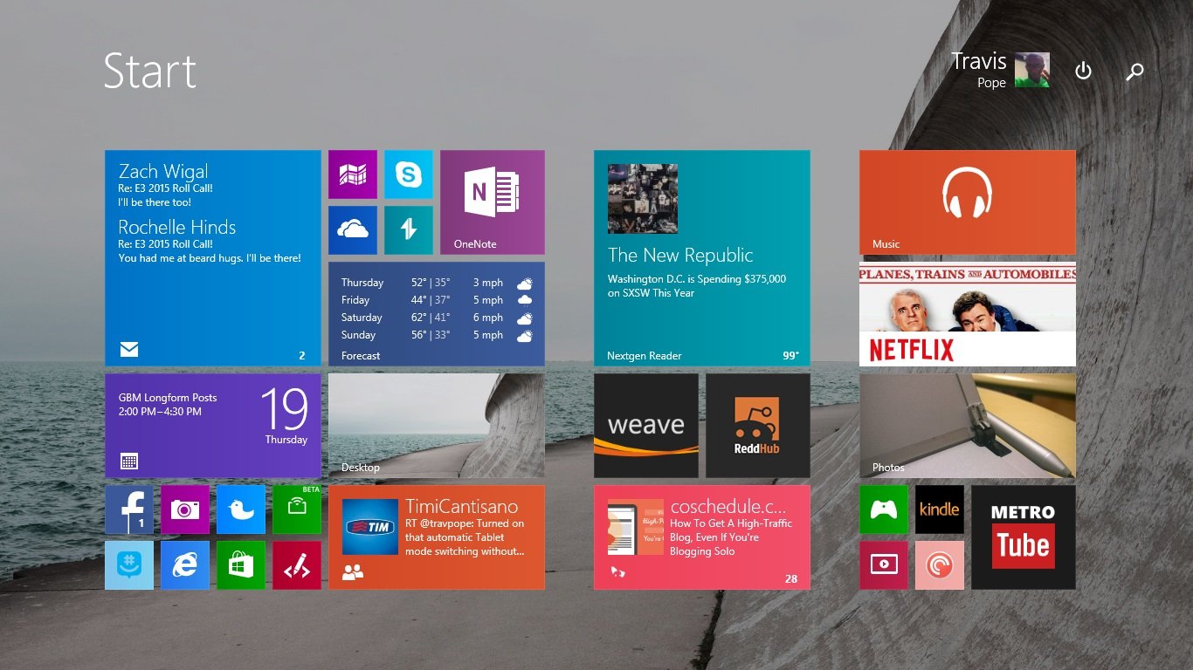The image size is (1193, 670).
Task: Launch the pink Camera tile
Action: coord(185,509)
